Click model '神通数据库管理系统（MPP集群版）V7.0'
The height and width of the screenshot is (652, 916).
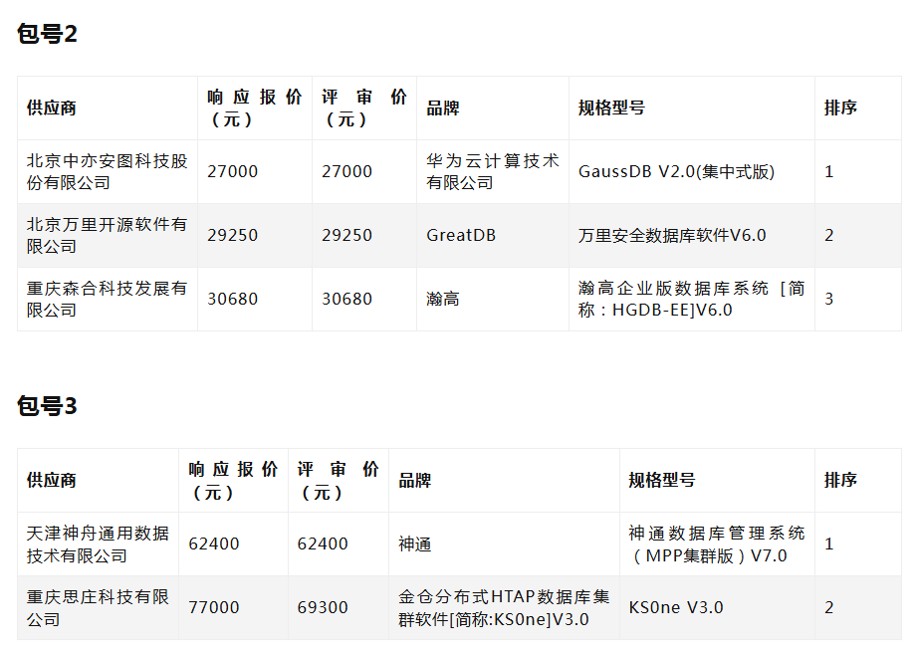[x=717, y=543]
